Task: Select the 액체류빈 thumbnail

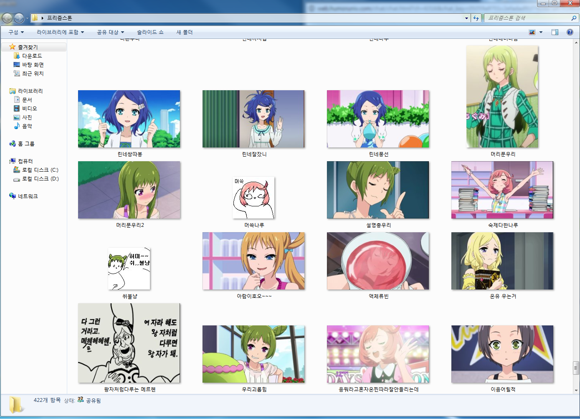Action: [378, 261]
